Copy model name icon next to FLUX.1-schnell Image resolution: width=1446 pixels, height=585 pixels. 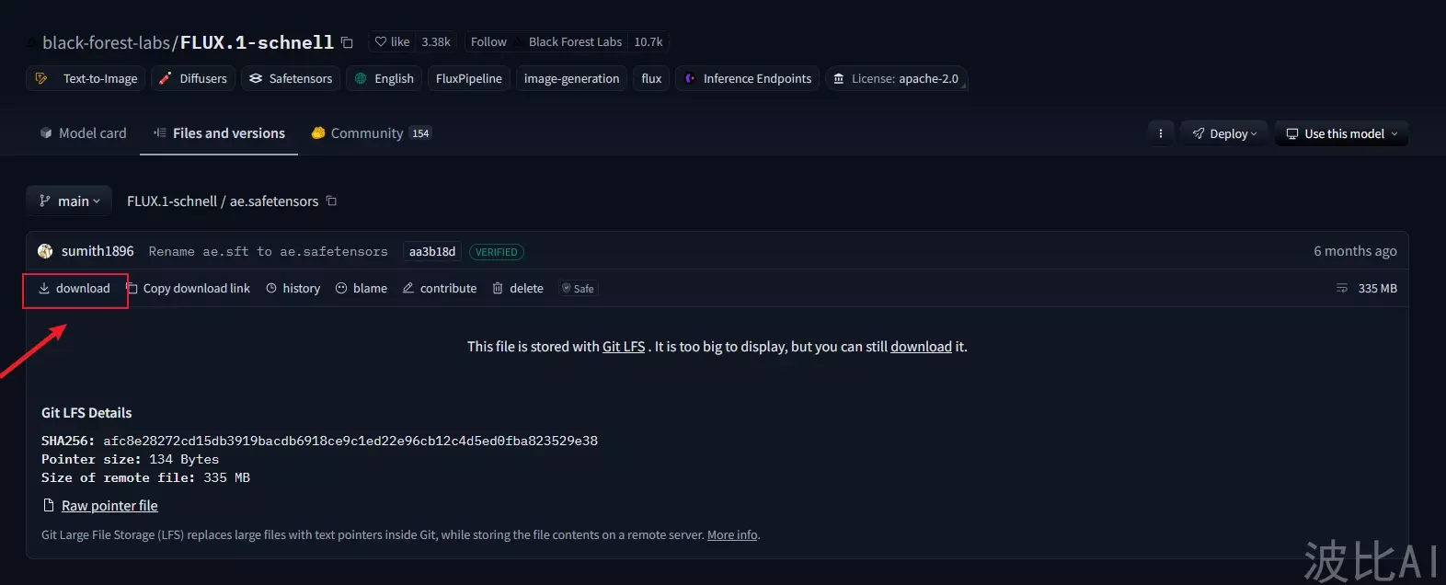point(347,42)
